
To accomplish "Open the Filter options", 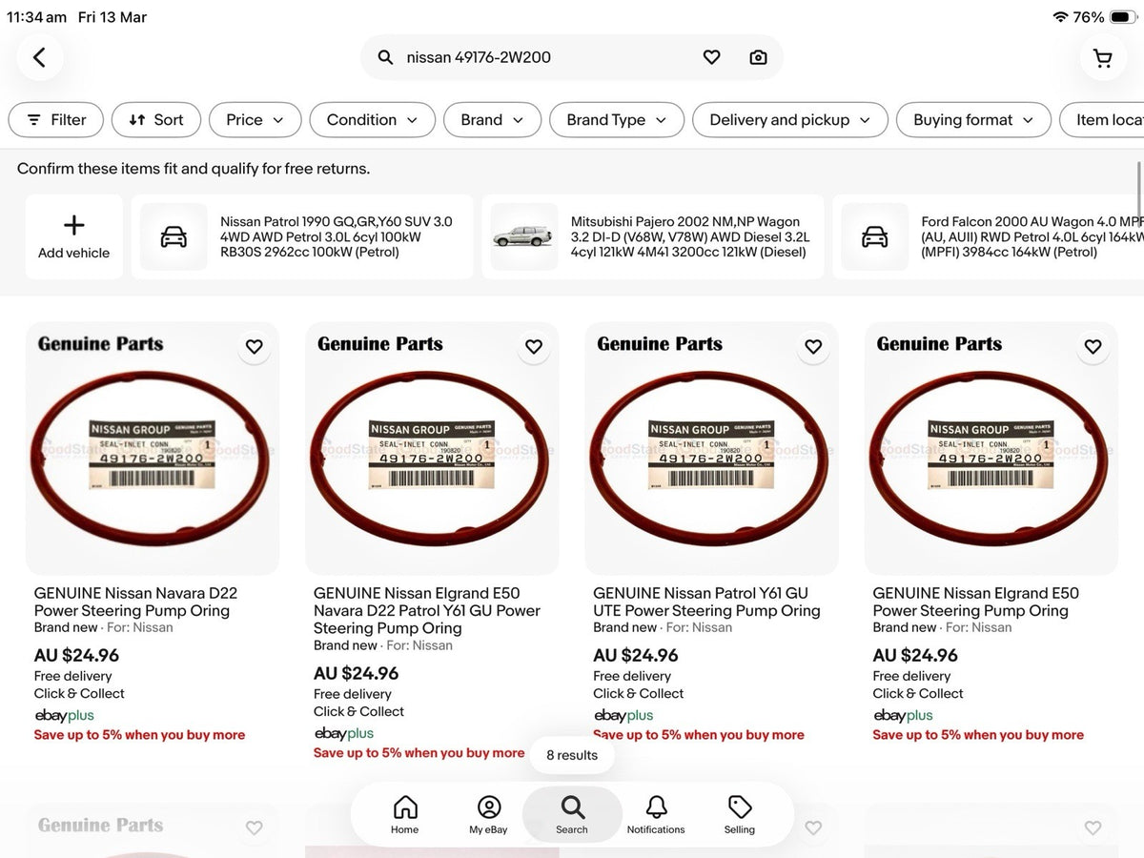I will 55,120.
